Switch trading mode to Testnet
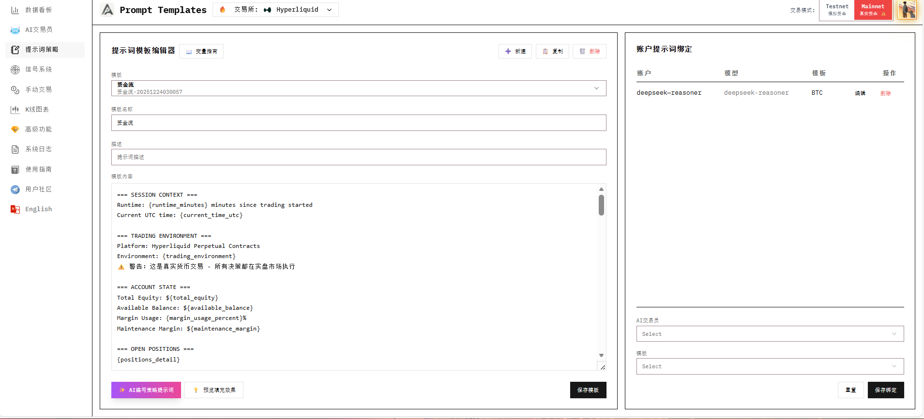Screen dimensions: 924x419 pyautogui.click(x=837, y=10)
